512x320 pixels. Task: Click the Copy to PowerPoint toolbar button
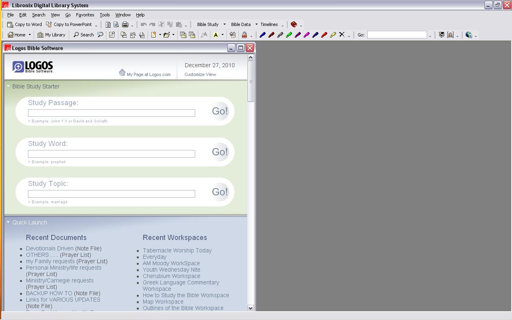[x=69, y=24]
